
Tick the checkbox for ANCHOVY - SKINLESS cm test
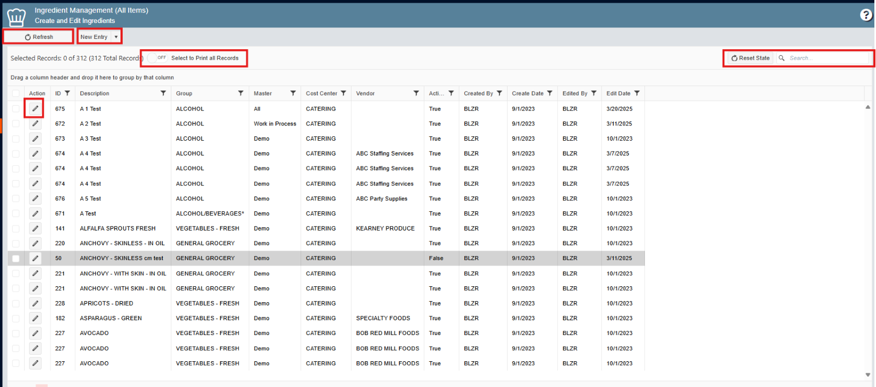[x=16, y=258]
